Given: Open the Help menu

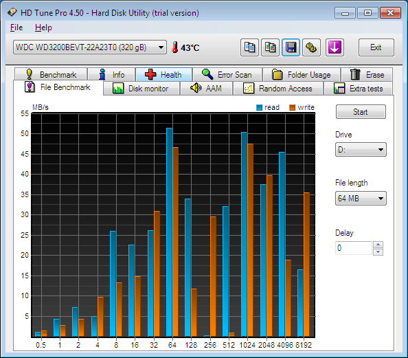Looking at the screenshot, I should pyautogui.click(x=43, y=27).
